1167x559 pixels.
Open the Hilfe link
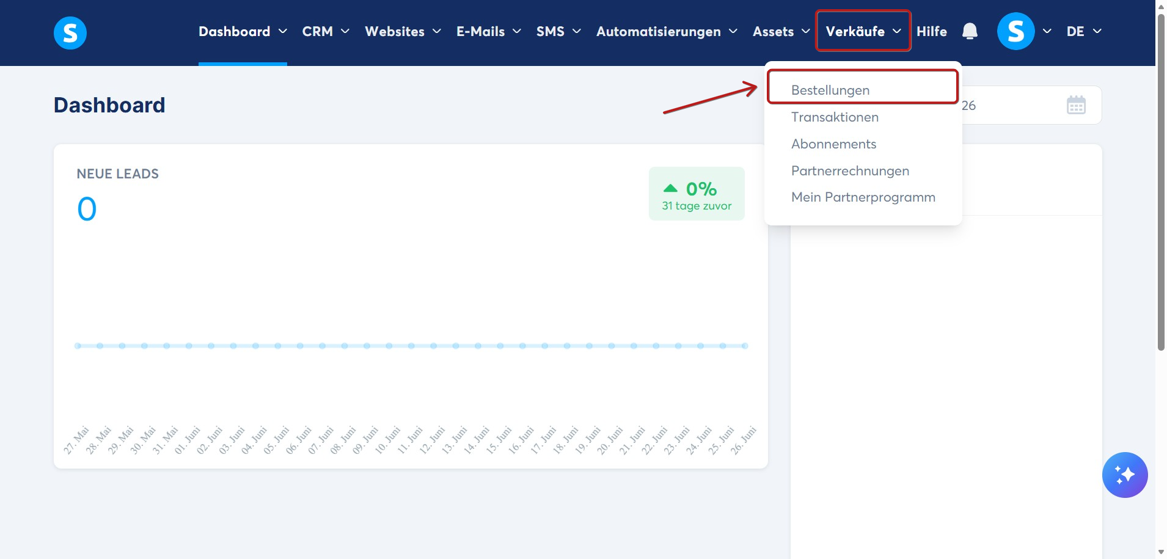[x=931, y=31]
